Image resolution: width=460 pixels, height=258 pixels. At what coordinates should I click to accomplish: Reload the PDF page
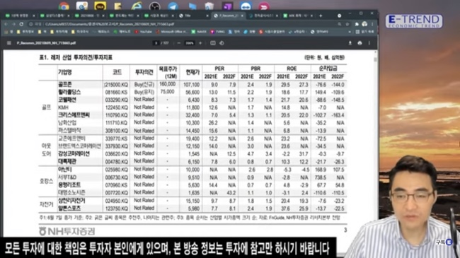click(21, 24)
